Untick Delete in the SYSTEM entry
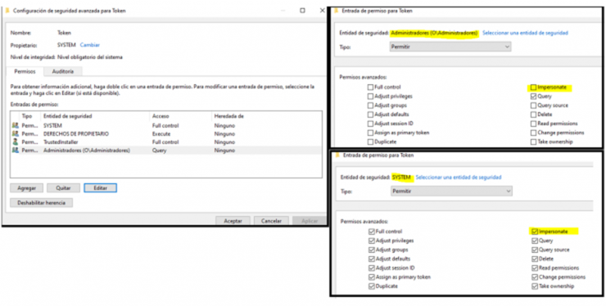 tap(535, 259)
